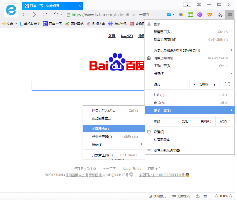Image resolution: width=237 pixels, height=200 pixels.
Task: Open apps grid dropdown arrow
Action: click(174, 15)
